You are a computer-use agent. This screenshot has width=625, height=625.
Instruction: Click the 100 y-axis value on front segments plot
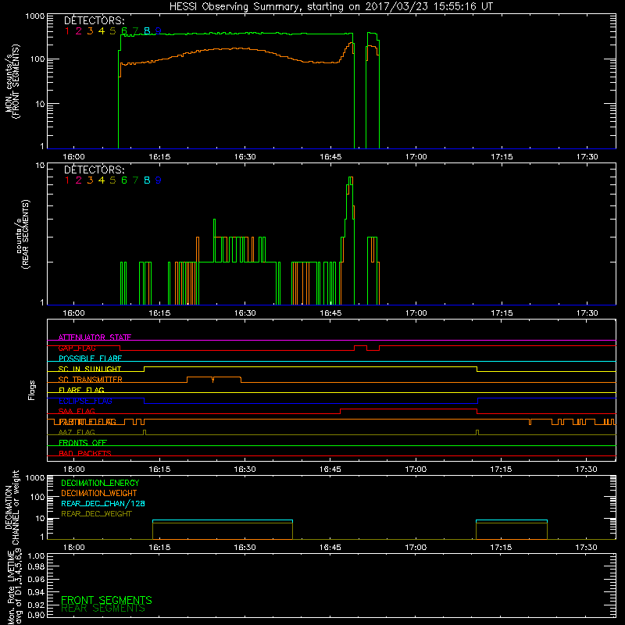[37, 59]
